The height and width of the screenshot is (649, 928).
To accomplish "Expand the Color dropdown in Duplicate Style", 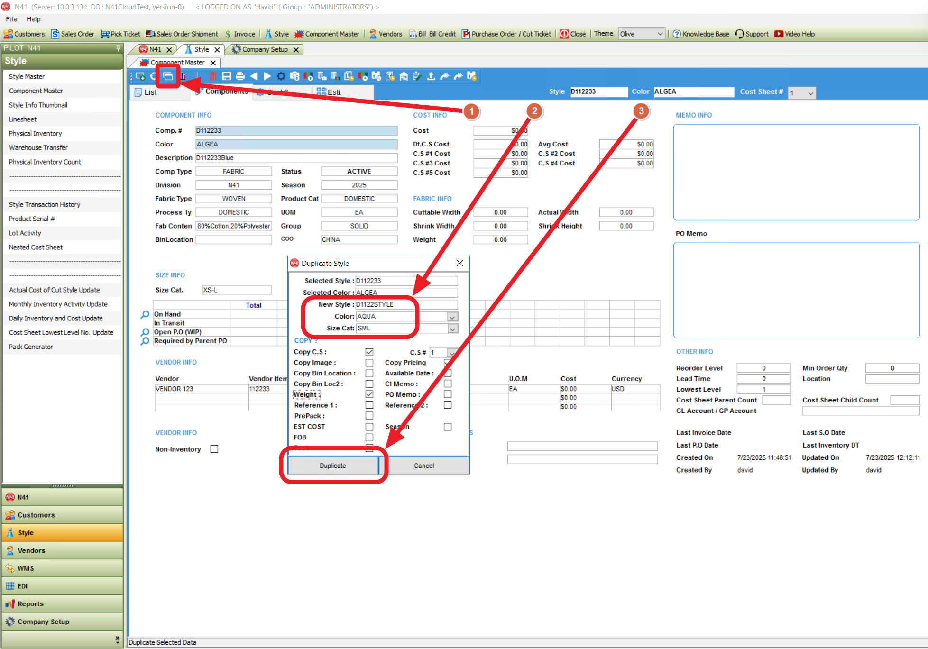I will [452, 317].
